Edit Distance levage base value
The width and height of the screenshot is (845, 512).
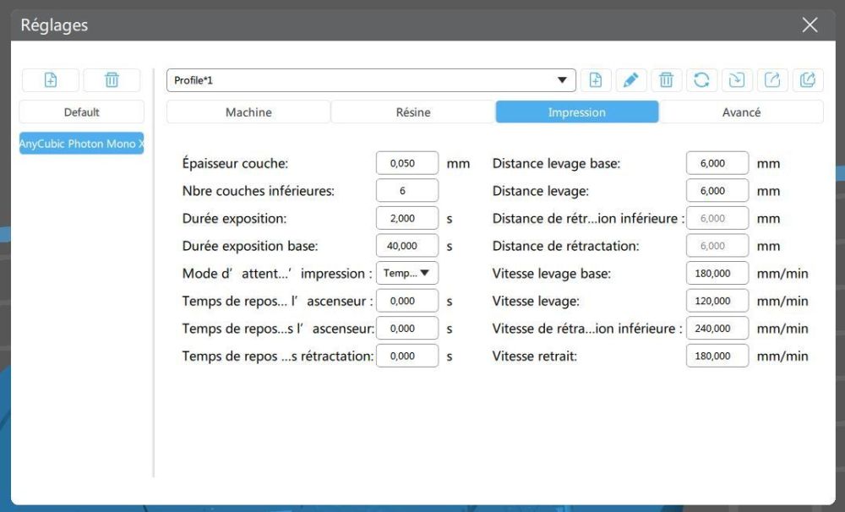pyautogui.click(x=717, y=163)
